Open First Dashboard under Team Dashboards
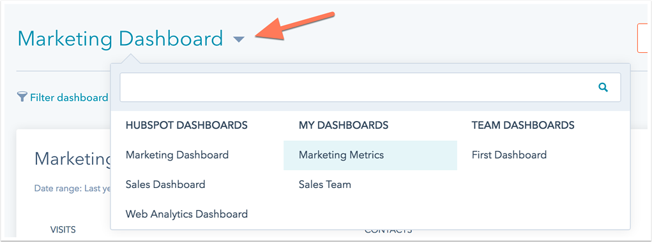The image size is (652, 242). pos(509,155)
